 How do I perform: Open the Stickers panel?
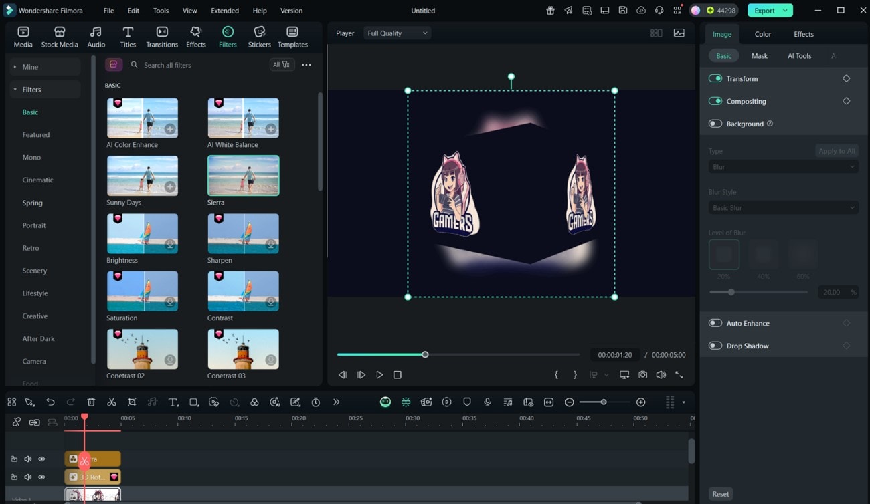coord(260,37)
